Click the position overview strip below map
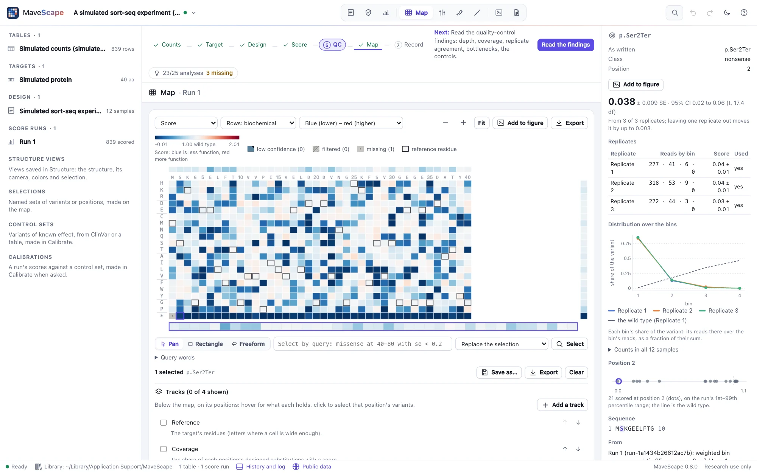This screenshot has width=757, height=473. tap(373, 326)
